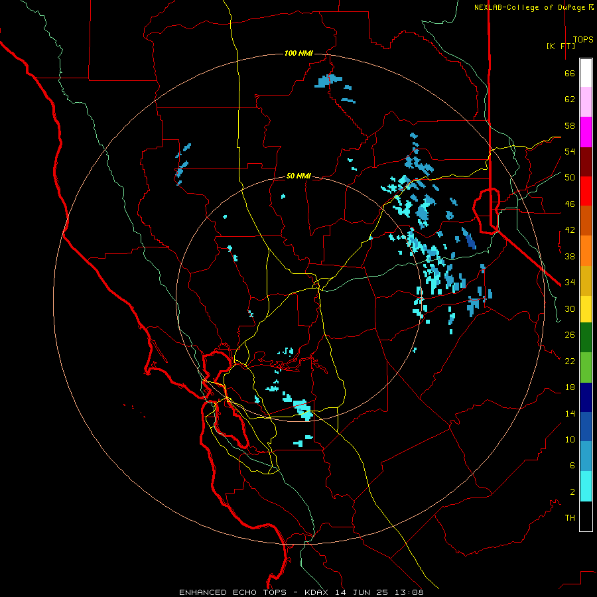Screen dimensions: 597x597
Task: Click the dark green 30 K FT legend swatch
Action: [586, 338]
